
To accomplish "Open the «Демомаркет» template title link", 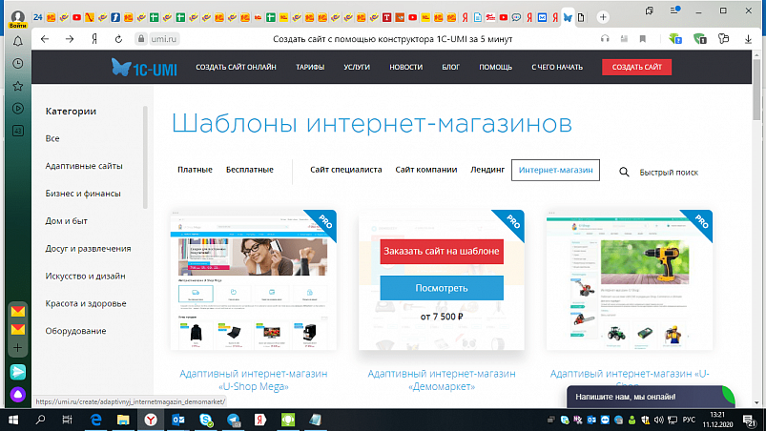I will point(442,380).
